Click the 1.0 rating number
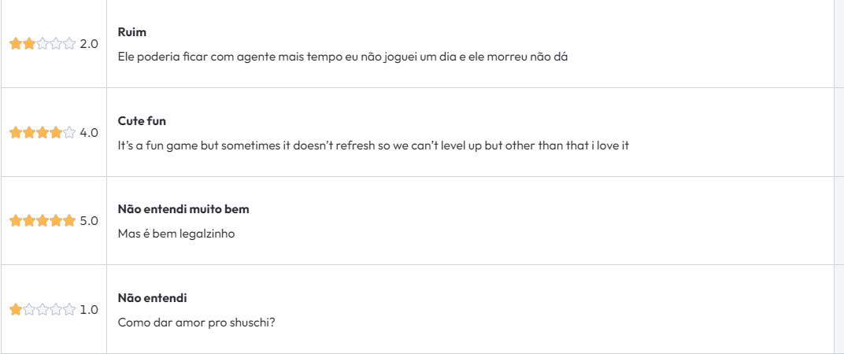 [x=89, y=309]
